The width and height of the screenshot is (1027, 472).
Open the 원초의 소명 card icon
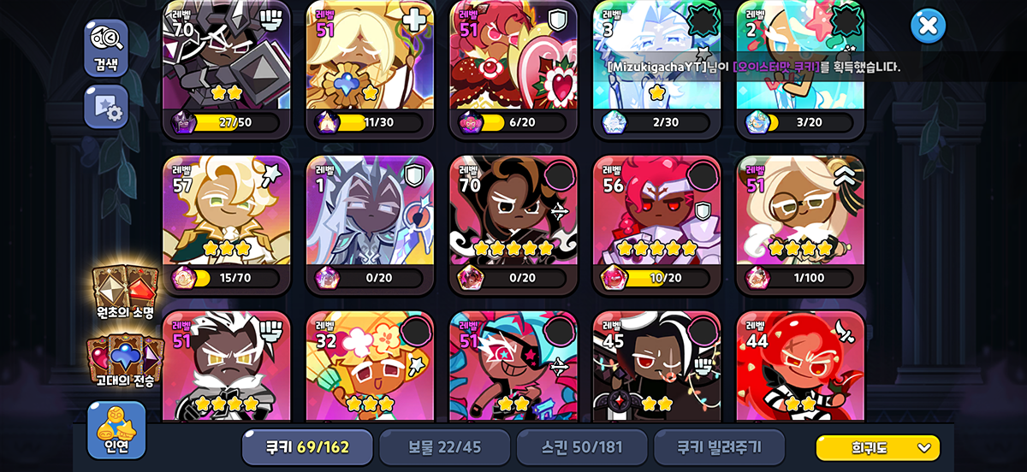pyautogui.click(x=125, y=292)
